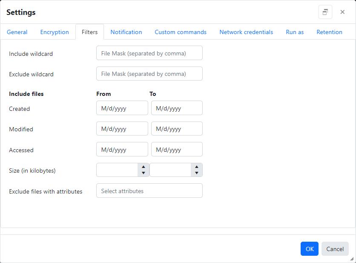Click the 'To' column heading
This screenshot has height=263, width=356.
[x=153, y=94]
